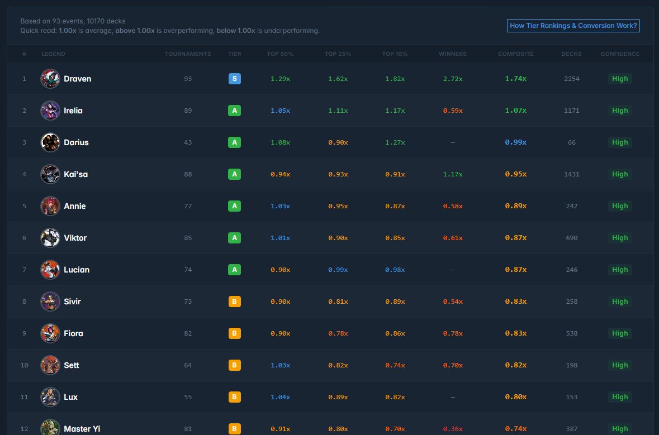Image resolution: width=659 pixels, height=435 pixels.
Task: Select Draven's 1.74x composite value
Action: pyautogui.click(x=516, y=79)
